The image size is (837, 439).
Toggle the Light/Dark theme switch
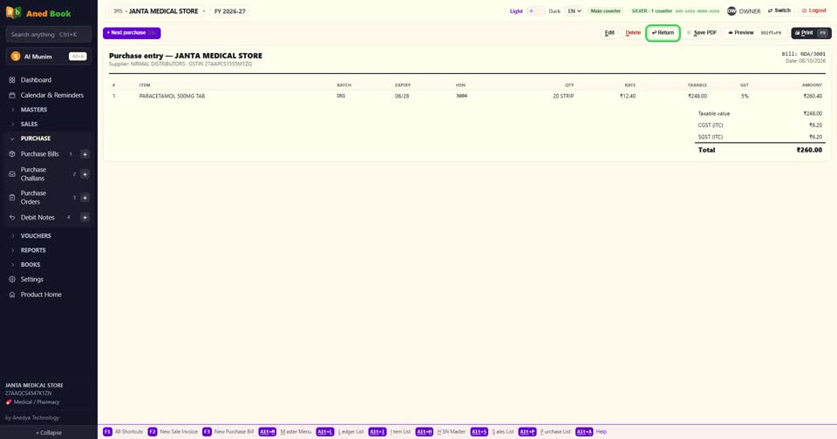click(536, 10)
